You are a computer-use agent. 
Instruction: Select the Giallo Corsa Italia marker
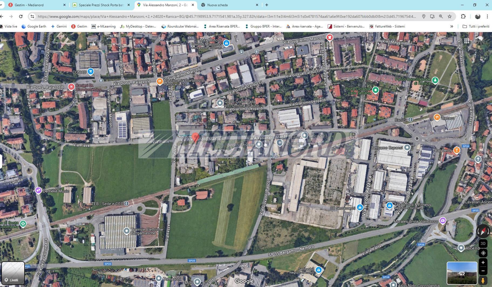[x=220, y=103]
